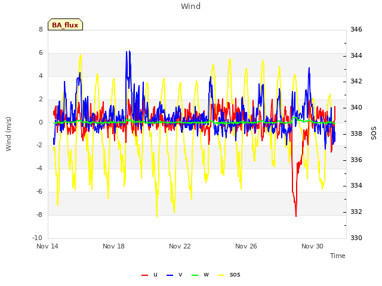Click the lowest yellow sos trough near Nov 20
This screenshot has width=382, height=286.
157,216
